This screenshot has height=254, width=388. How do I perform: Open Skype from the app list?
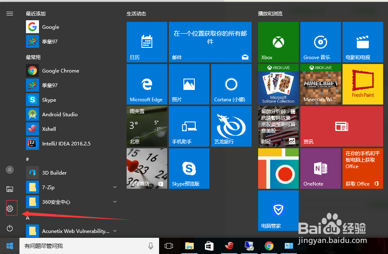pos(71,100)
